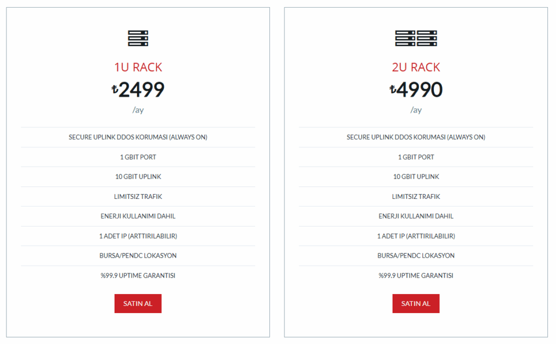This screenshot has height=344, width=556.
Task: Select the 10 GBIT UPLINK row on 1U plan
Action: [137, 177]
